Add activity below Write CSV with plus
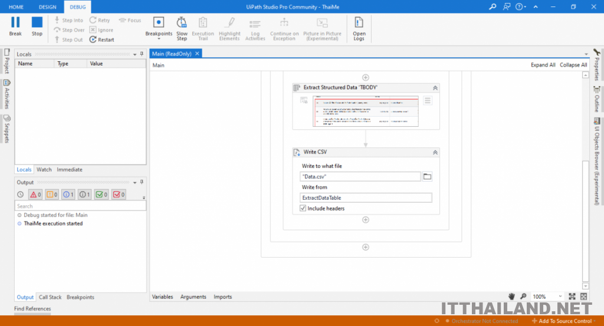Viewport: 604px width, 326px height. tap(366, 220)
